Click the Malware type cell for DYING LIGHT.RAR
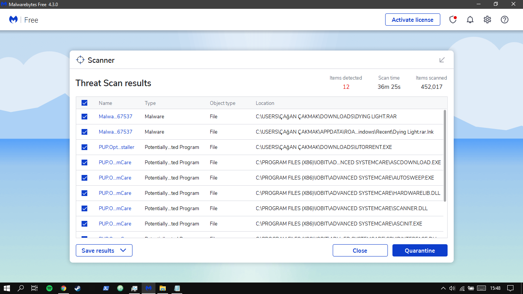523x294 pixels. tap(154, 116)
